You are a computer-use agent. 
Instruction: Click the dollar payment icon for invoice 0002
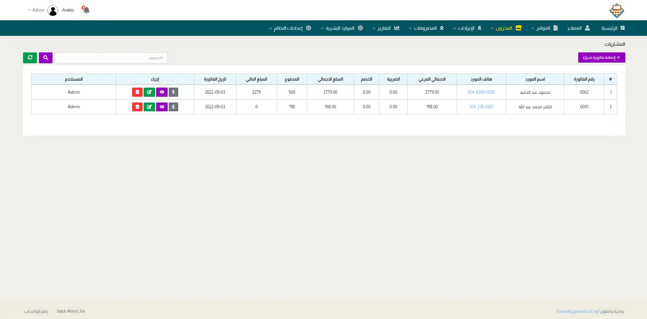coord(173,92)
